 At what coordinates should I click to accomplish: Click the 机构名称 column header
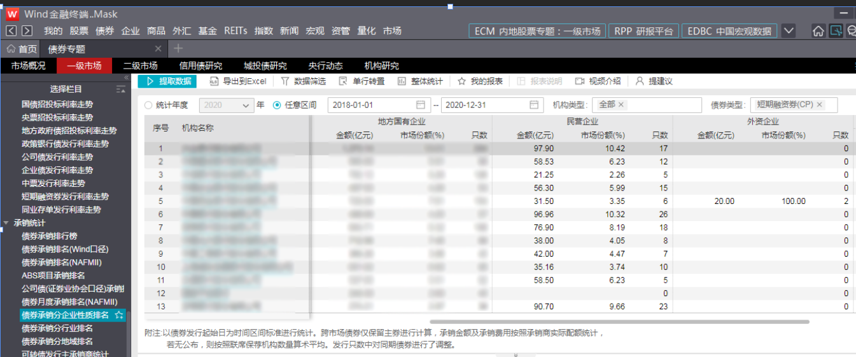(x=197, y=128)
